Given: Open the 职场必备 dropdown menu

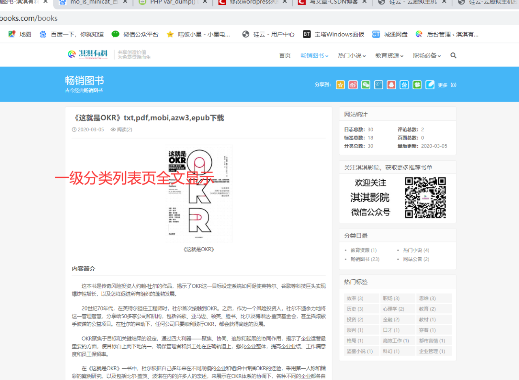Looking at the screenshot, I should point(427,55).
